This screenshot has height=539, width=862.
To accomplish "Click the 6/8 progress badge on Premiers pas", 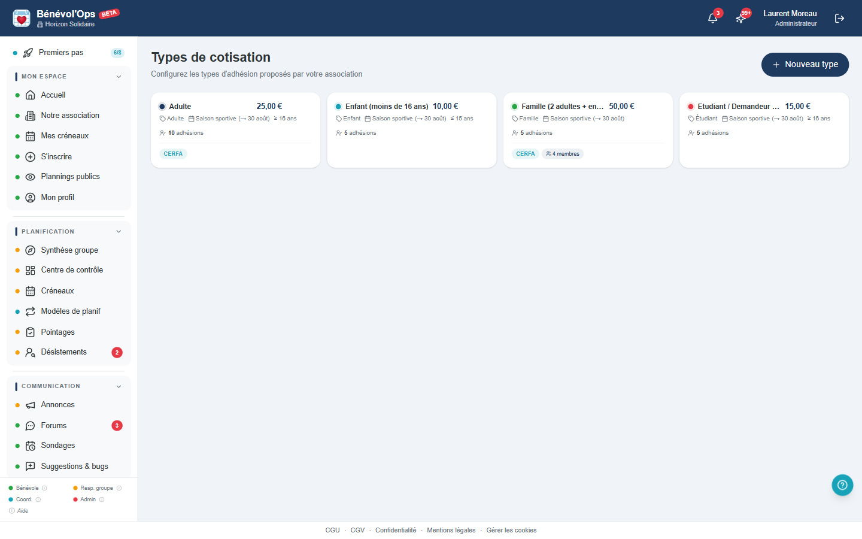I will point(117,53).
